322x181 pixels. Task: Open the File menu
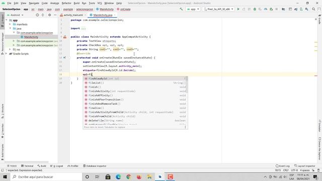(x=9, y=3)
